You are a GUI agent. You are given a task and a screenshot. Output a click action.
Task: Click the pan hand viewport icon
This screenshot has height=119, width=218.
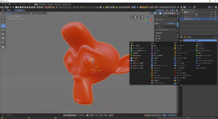click(139, 17)
